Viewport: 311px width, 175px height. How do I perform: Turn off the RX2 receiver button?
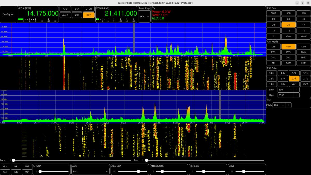(89, 15)
